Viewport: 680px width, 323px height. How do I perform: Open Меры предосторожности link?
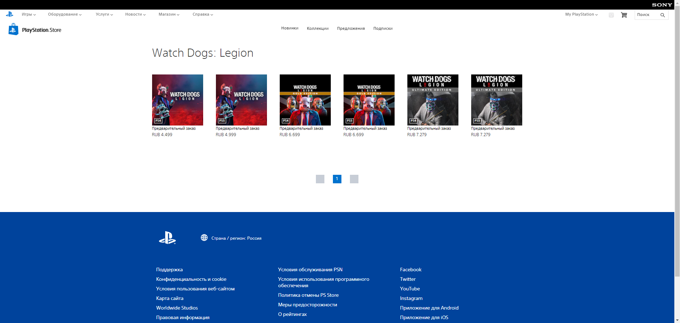click(x=307, y=305)
